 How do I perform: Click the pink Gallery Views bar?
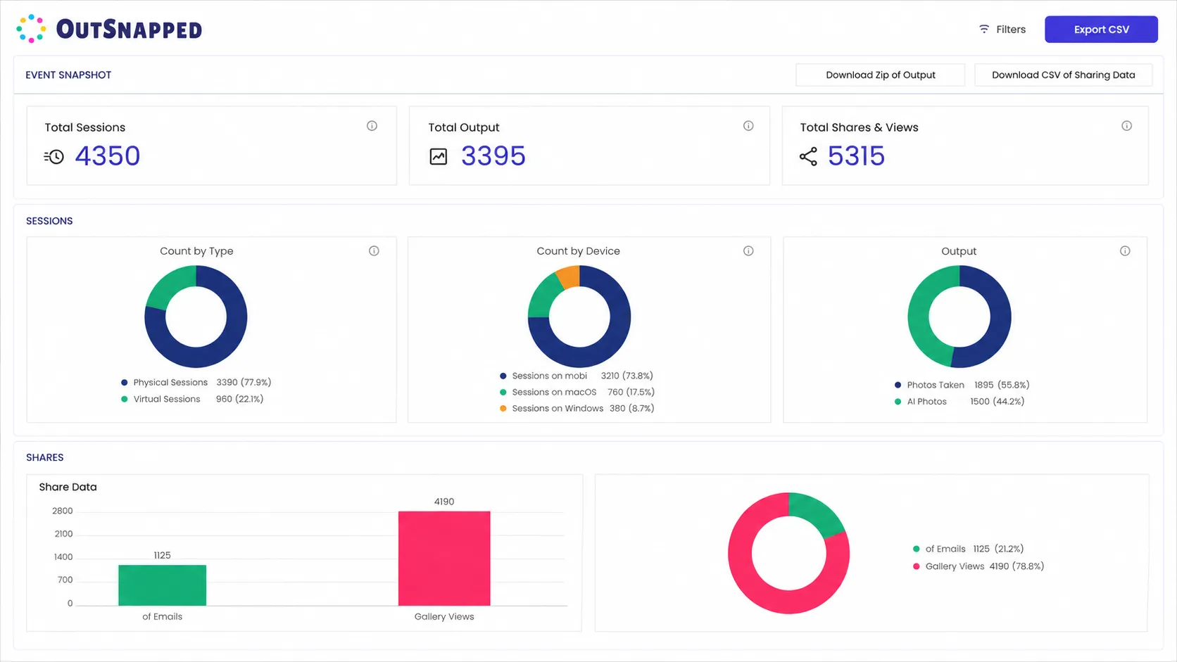click(x=444, y=559)
